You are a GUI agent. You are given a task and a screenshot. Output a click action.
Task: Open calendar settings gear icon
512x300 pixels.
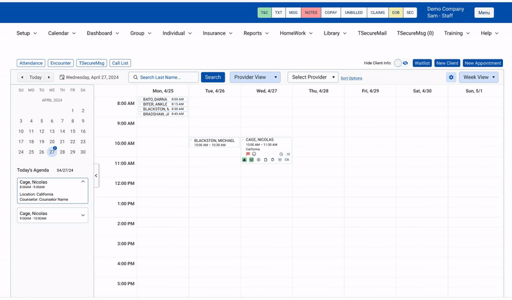coord(451,77)
